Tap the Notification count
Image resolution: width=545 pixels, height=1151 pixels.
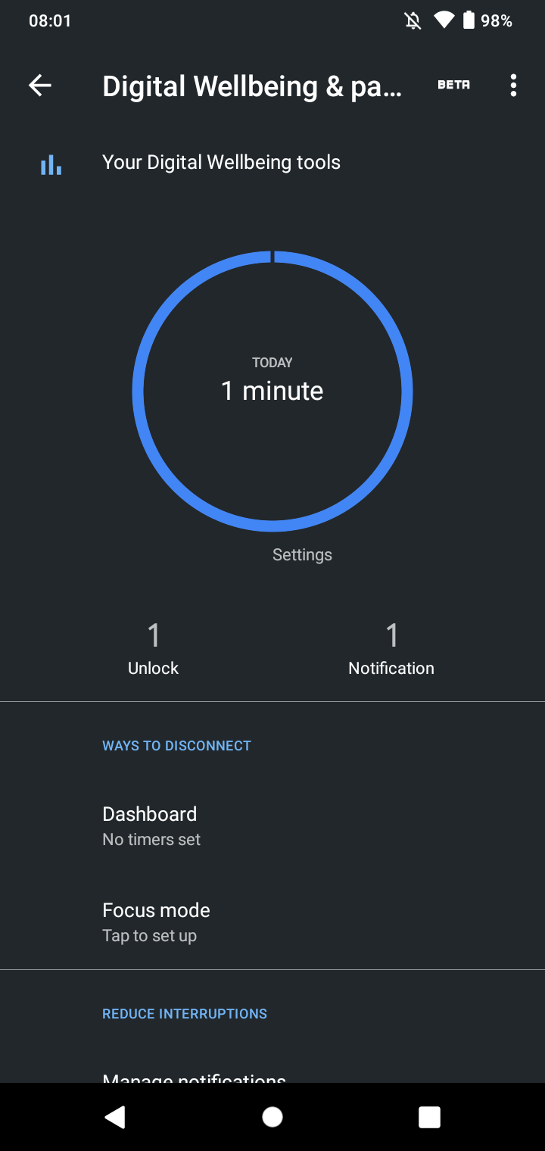tap(391, 647)
